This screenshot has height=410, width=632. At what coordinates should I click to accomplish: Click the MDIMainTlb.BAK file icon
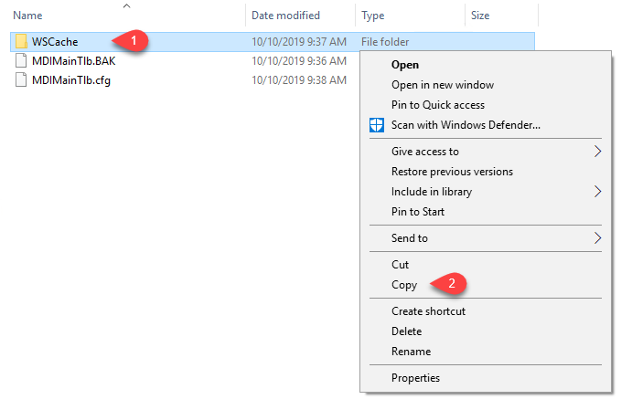[21, 60]
